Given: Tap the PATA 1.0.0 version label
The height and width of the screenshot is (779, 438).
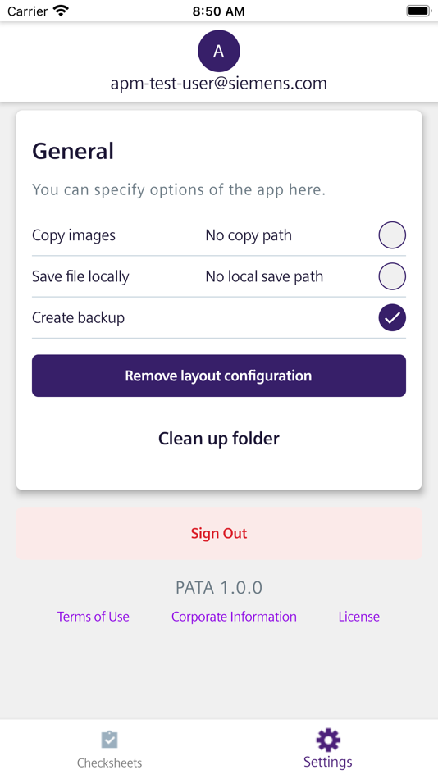Looking at the screenshot, I should coord(219,588).
